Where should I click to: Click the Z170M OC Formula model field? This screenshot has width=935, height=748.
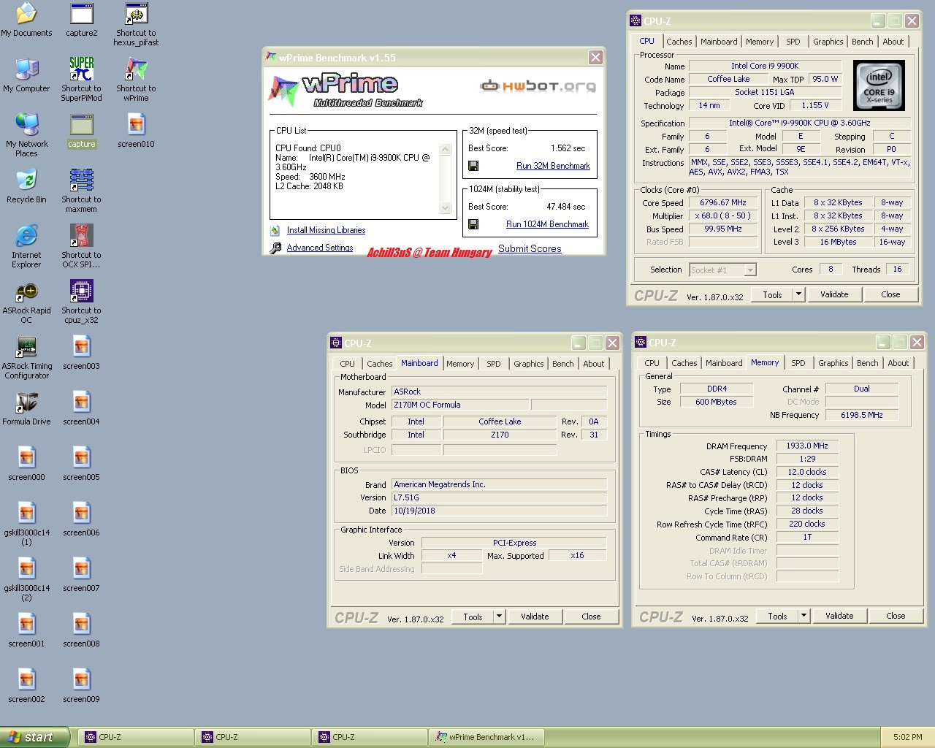coord(460,405)
